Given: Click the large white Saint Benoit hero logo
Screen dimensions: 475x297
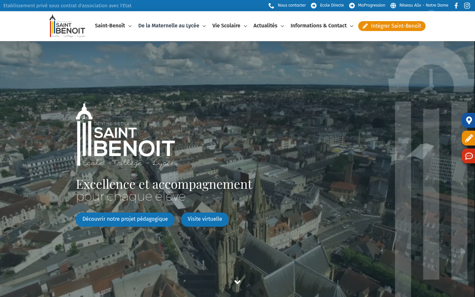Looking at the screenshot, I should 125,135.
